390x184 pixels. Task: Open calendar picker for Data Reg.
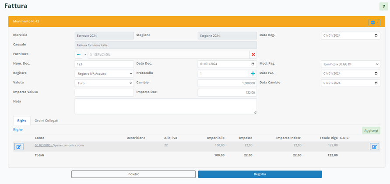click(376, 36)
